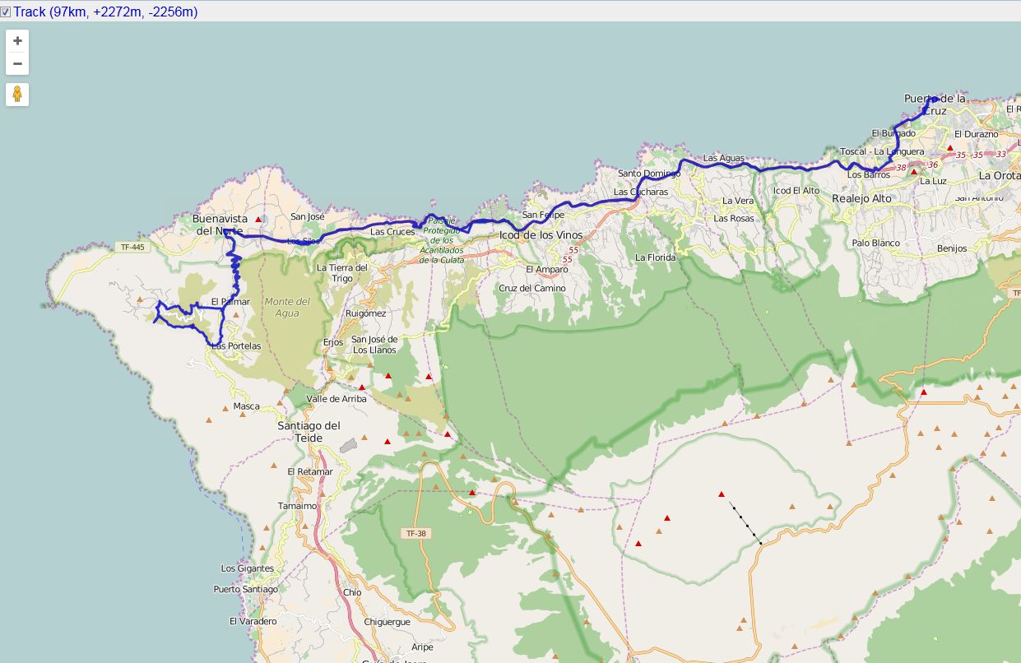The width and height of the screenshot is (1021, 663).
Task: Click the Icod El Alto label
Action: coord(796,191)
